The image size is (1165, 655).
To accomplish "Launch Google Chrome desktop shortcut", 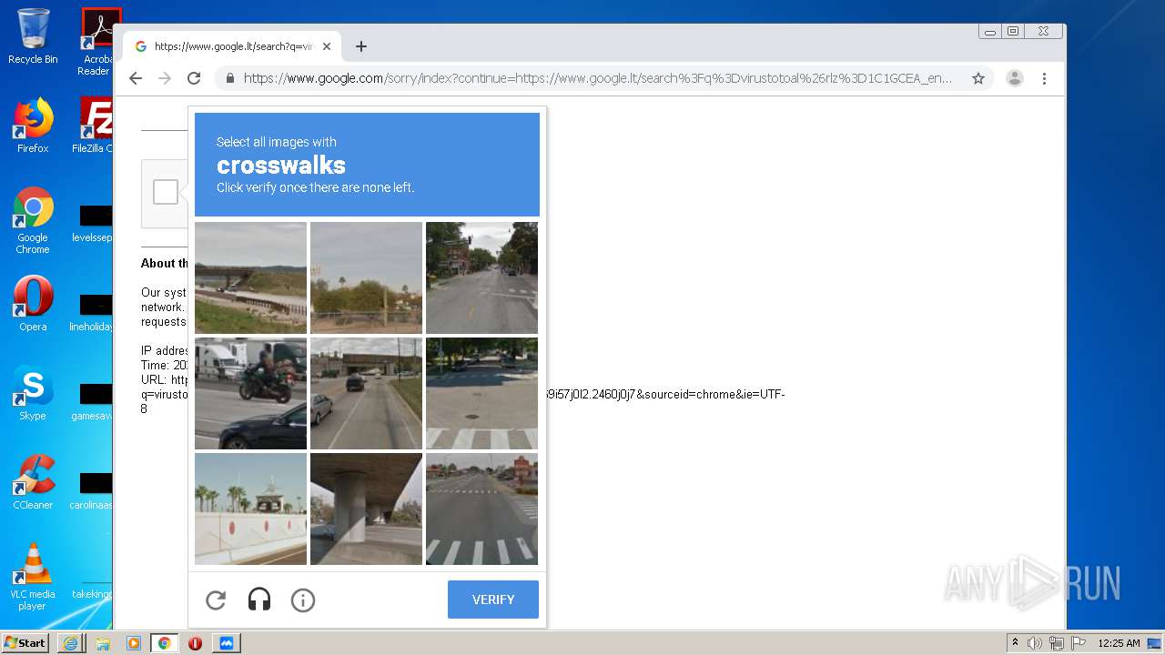I will point(33,221).
